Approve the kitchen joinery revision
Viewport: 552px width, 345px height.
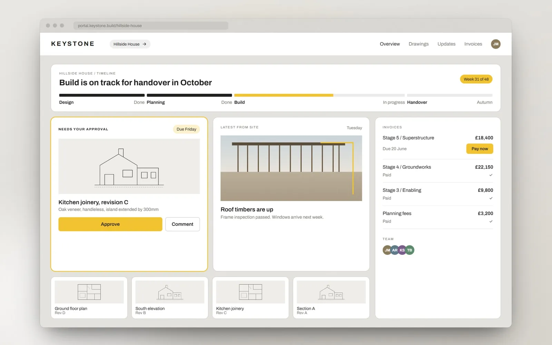point(110,224)
